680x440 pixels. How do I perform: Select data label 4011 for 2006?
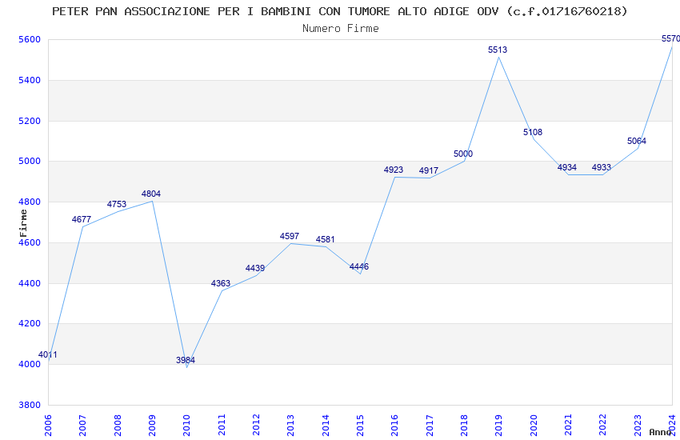point(48,354)
